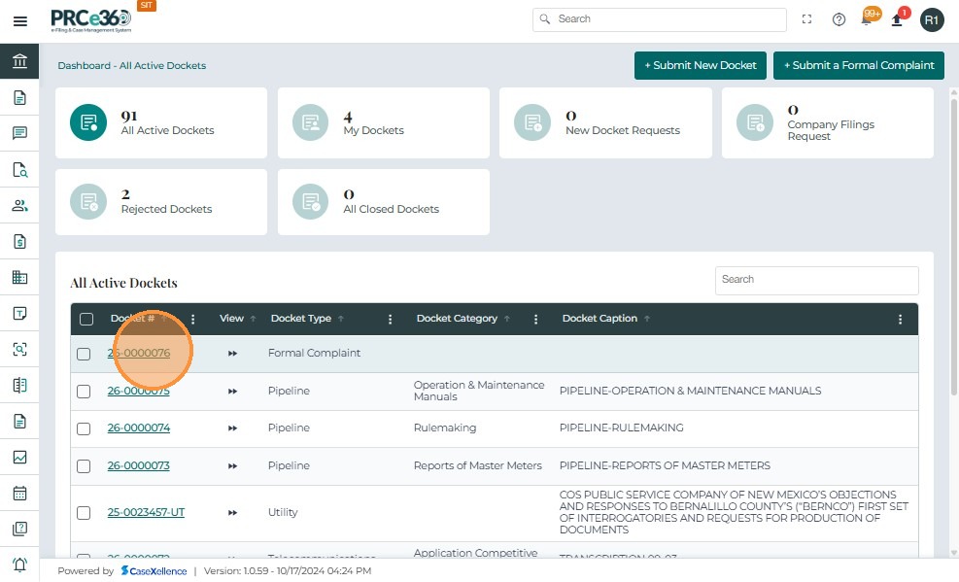Open the help question mark icon
The height and width of the screenshot is (582, 959).
pos(839,19)
